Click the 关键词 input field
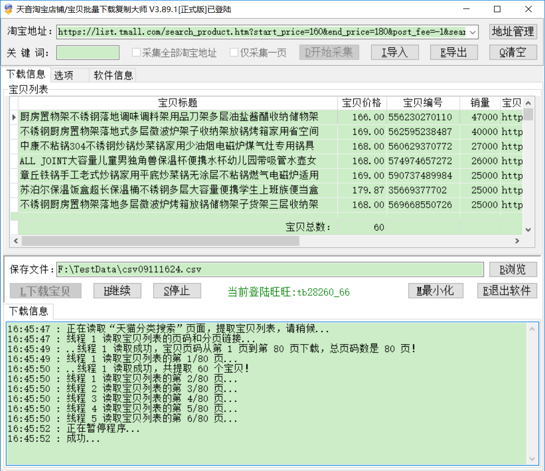Viewport: 545px width, 471px height. (x=88, y=53)
